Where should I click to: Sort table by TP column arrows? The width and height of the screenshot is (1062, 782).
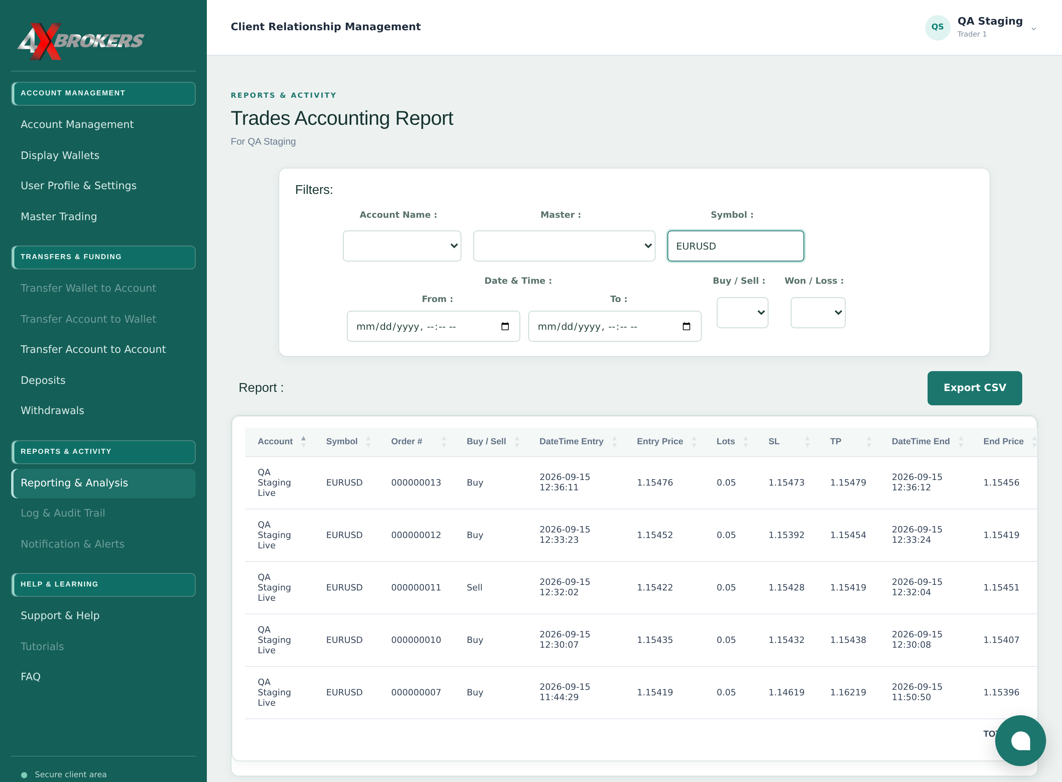click(x=869, y=441)
